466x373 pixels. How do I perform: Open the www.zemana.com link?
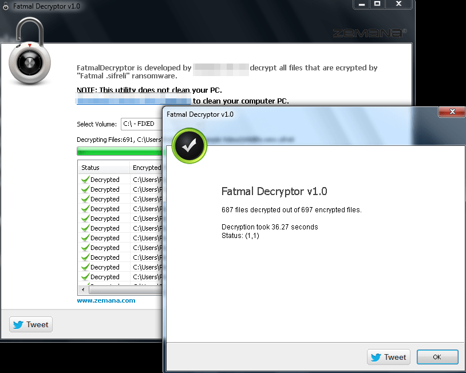click(106, 300)
